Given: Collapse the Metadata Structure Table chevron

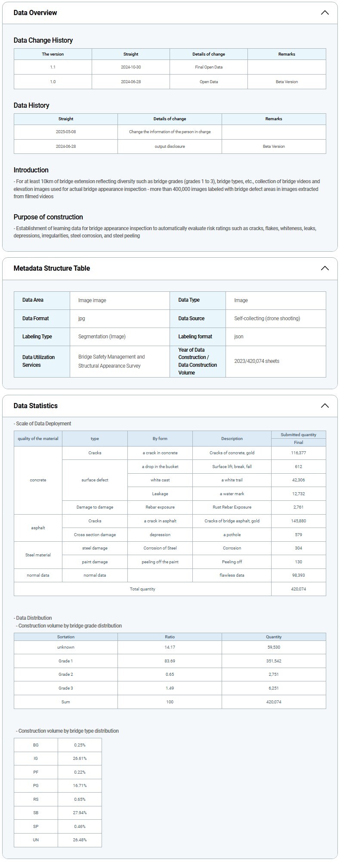Looking at the screenshot, I should (x=325, y=268).
